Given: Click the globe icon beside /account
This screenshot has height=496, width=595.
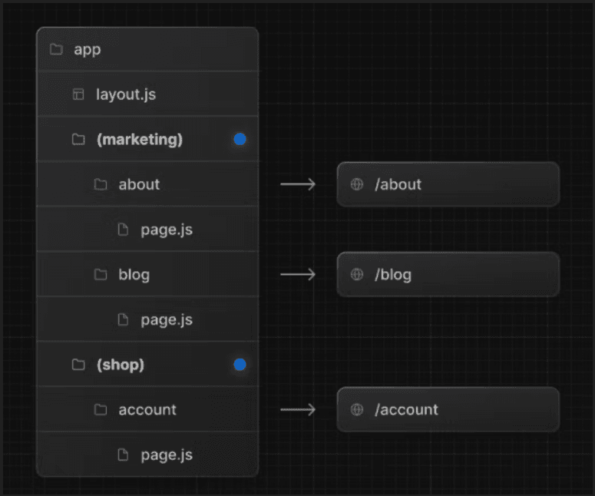Looking at the screenshot, I should tap(356, 410).
